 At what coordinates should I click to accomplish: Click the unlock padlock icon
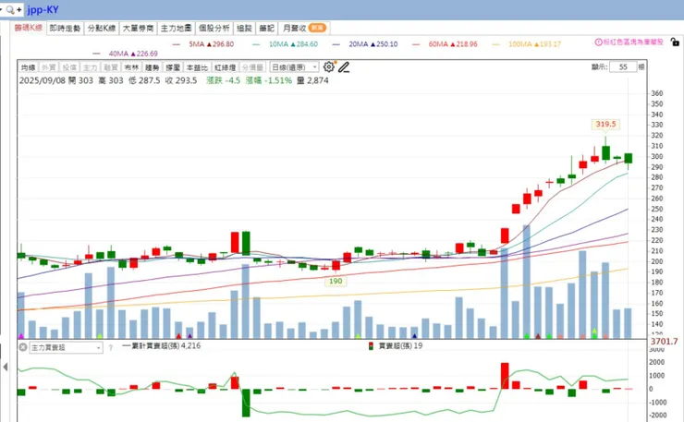tap(675, 42)
